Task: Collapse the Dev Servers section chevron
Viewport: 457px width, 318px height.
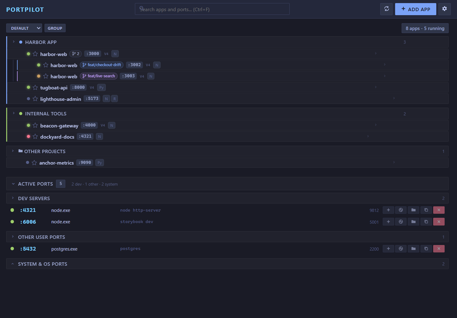Action: pos(13,198)
